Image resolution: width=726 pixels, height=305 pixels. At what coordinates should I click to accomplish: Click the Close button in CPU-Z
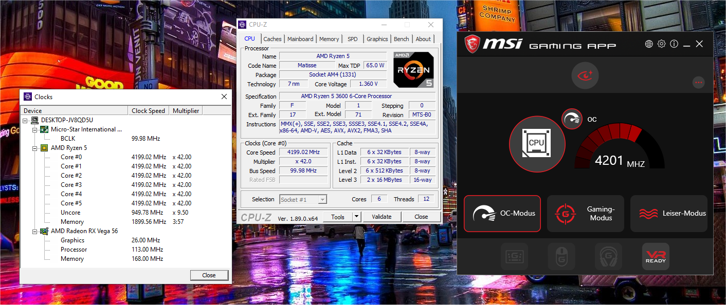tap(421, 217)
